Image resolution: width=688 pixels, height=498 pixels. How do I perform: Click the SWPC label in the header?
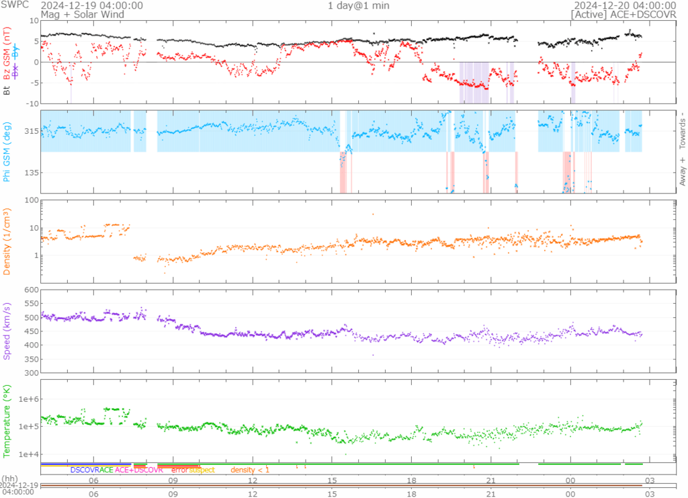click(15, 5)
